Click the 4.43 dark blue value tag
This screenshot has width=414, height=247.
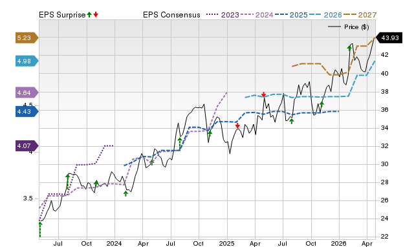click(x=27, y=111)
